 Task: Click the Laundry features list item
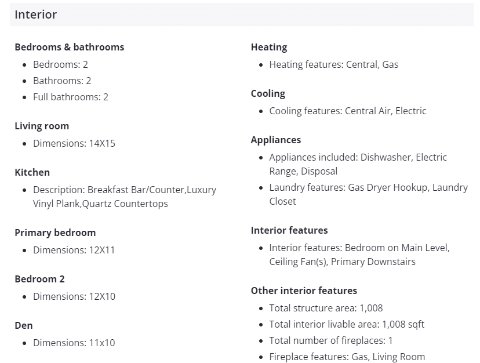pyautogui.click(x=368, y=194)
